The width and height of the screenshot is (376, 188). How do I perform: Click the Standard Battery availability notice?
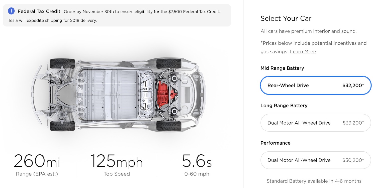click(x=314, y=181)
